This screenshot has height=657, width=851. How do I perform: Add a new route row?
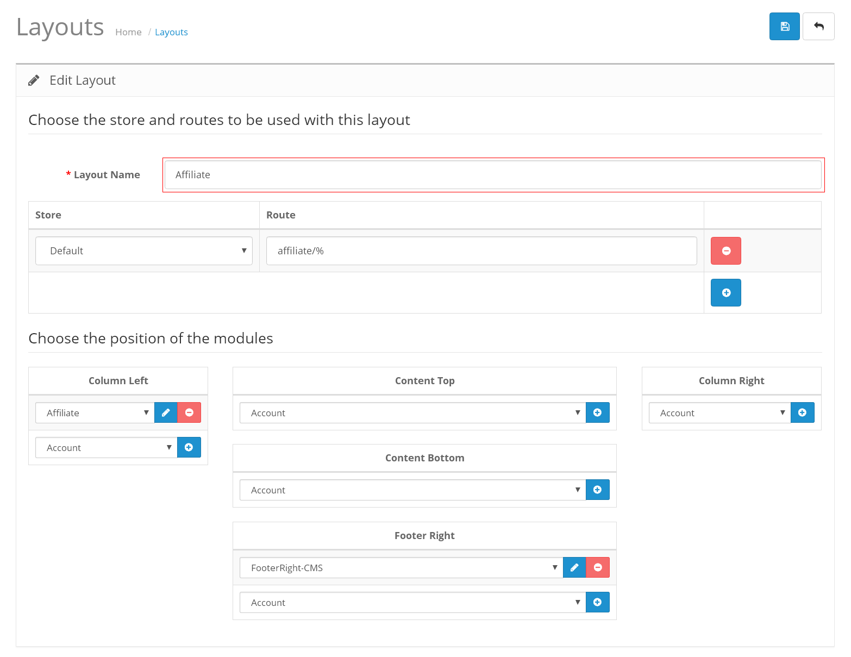725,293
